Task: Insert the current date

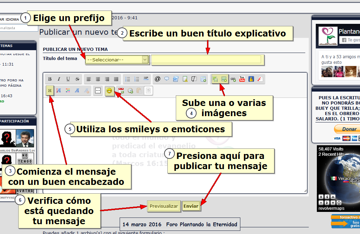Action: (x=121, y=91)
